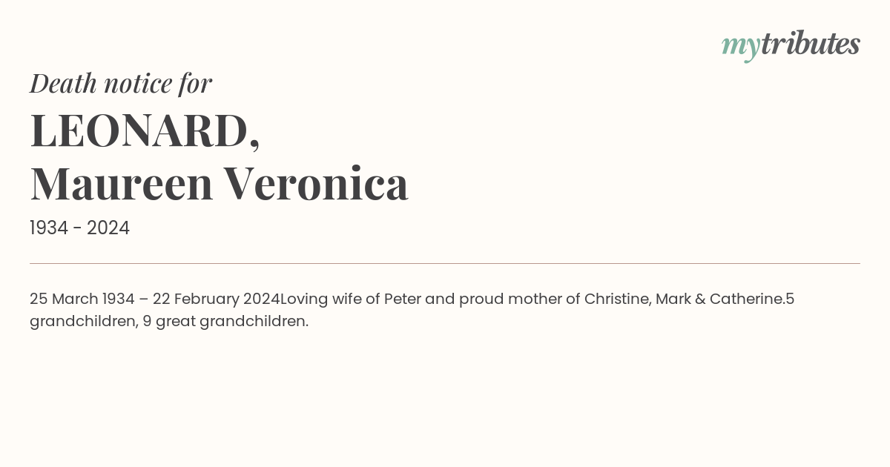890x467 pixels.
Task: Click the word "Veronica" in the title
Action: [317, 184]
